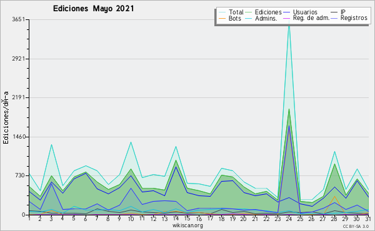Click x-axis day label 24
Image resolution: width=375 pixels, height=231 pixels.
(x=289, y=219)
